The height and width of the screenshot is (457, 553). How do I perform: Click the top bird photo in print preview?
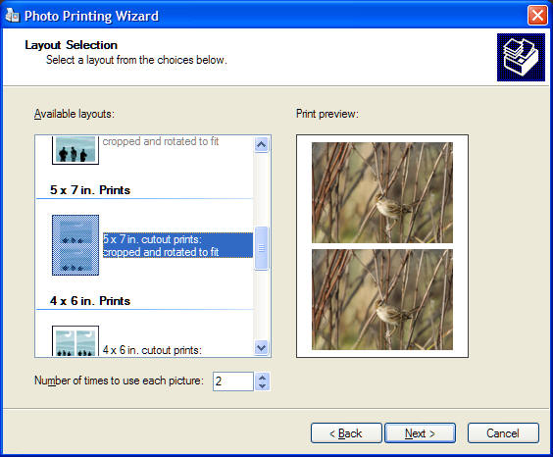pyautogui.click(x=382, y=192)
